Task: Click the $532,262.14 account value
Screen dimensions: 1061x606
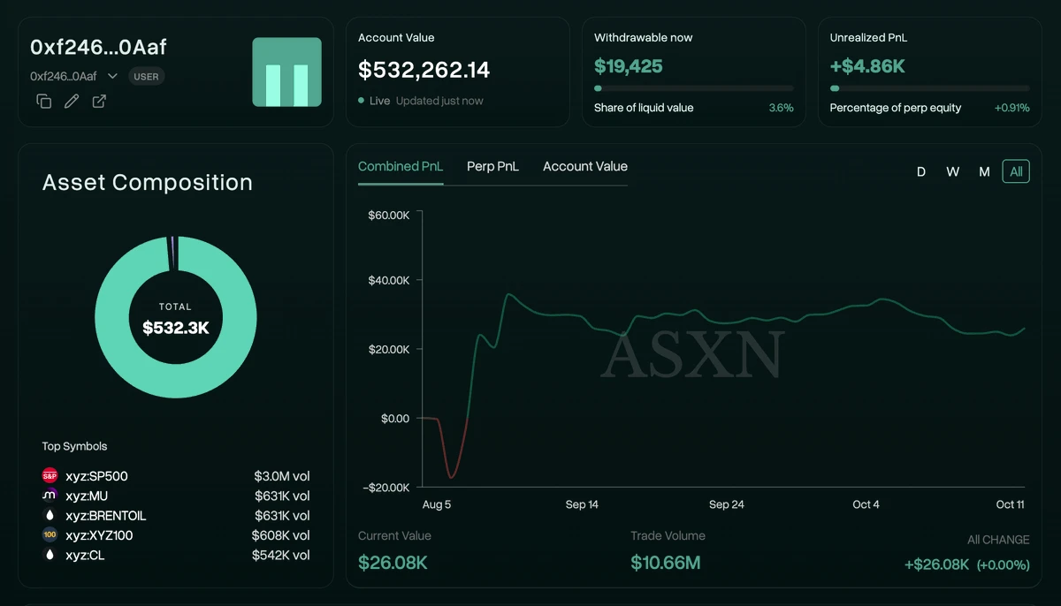Action: 424,70
